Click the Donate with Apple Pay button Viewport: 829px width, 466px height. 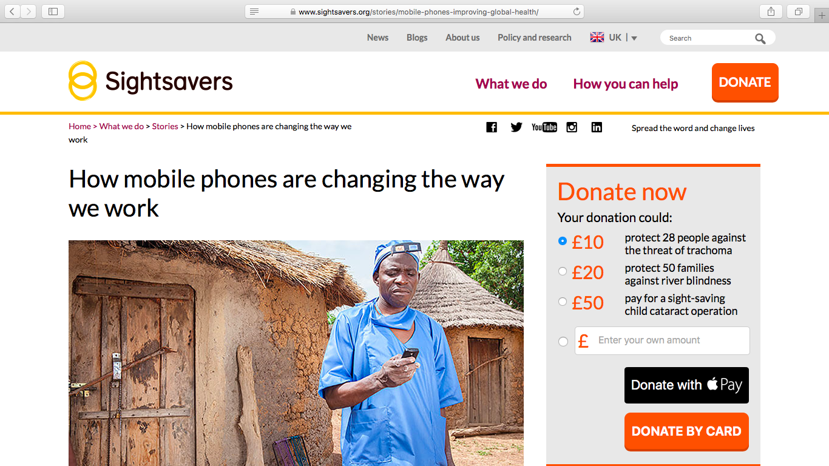click(x=686, y=385)
